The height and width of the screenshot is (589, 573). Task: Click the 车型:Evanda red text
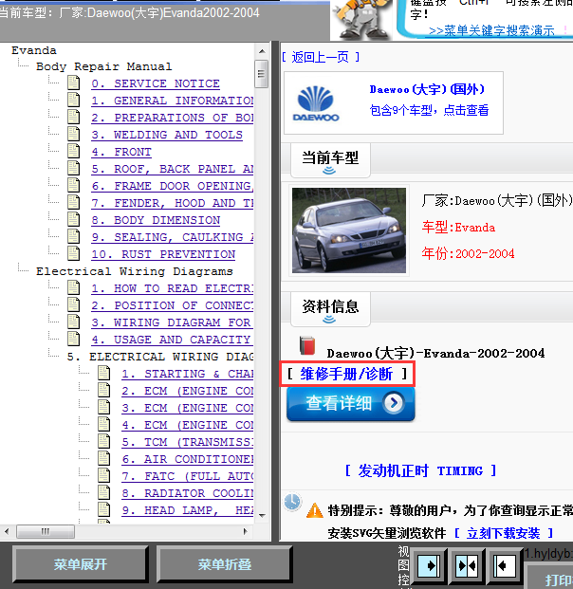point(458,228)
